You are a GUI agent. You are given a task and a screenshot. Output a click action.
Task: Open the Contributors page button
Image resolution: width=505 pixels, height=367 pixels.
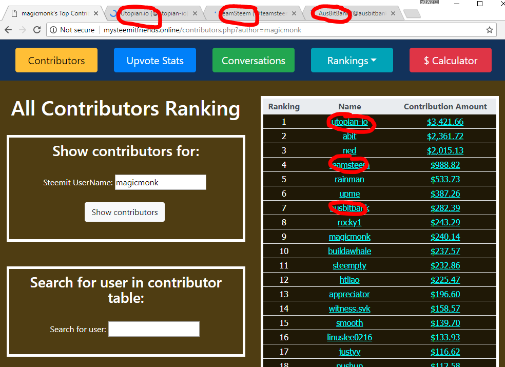(56, 60)
